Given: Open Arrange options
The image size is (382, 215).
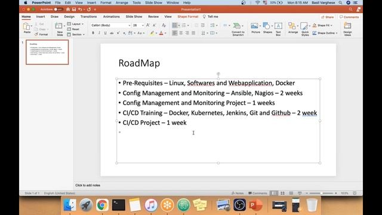Looking at the screenshot, I should (x=293, y=28).
